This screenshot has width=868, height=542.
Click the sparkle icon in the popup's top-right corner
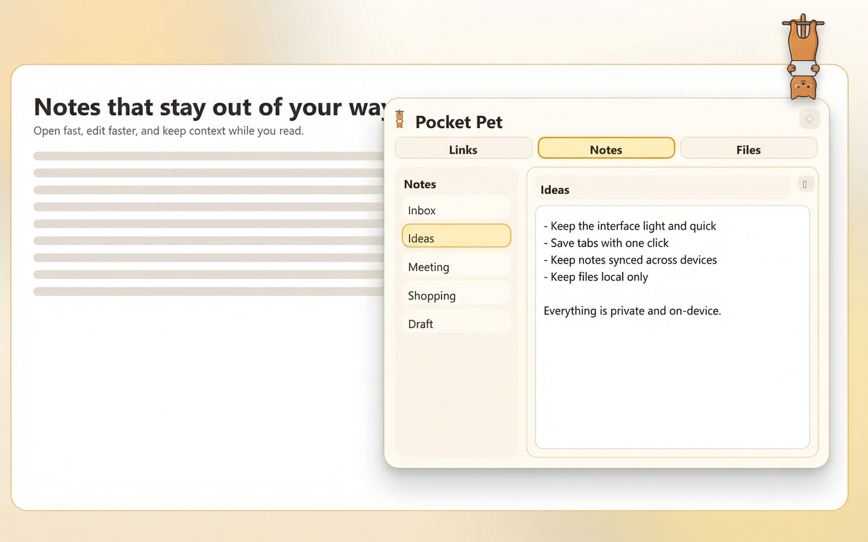810,118
